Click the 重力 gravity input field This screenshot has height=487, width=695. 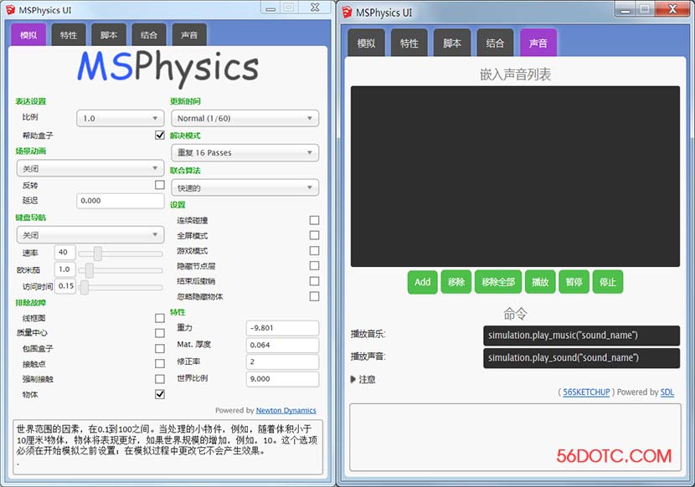tap(282, 328)
